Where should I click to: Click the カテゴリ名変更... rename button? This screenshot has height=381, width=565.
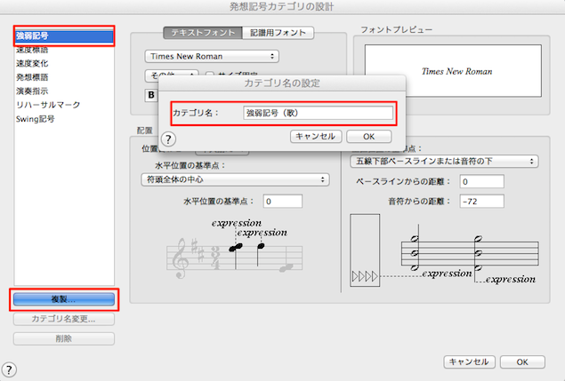click(x=64, y=319)
